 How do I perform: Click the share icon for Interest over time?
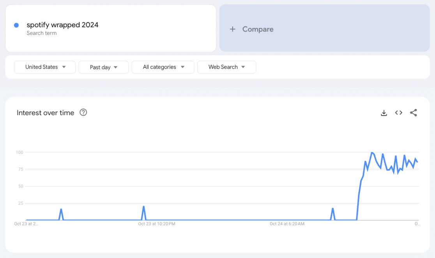pyautogui.click(x=413, y=112)
